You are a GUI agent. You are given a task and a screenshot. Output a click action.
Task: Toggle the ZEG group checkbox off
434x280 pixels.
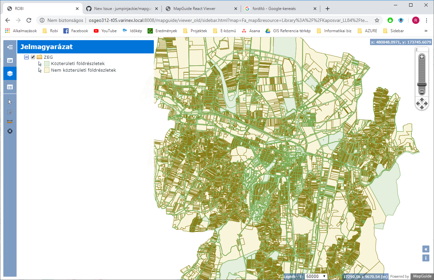33,57
